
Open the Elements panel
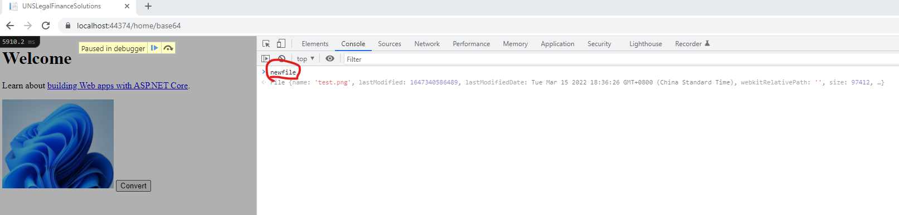pos(315,44)
